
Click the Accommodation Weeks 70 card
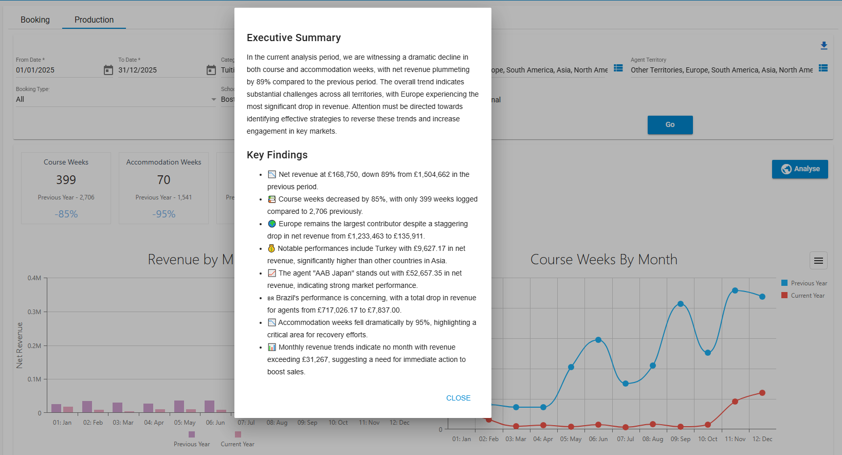[163, 188]
